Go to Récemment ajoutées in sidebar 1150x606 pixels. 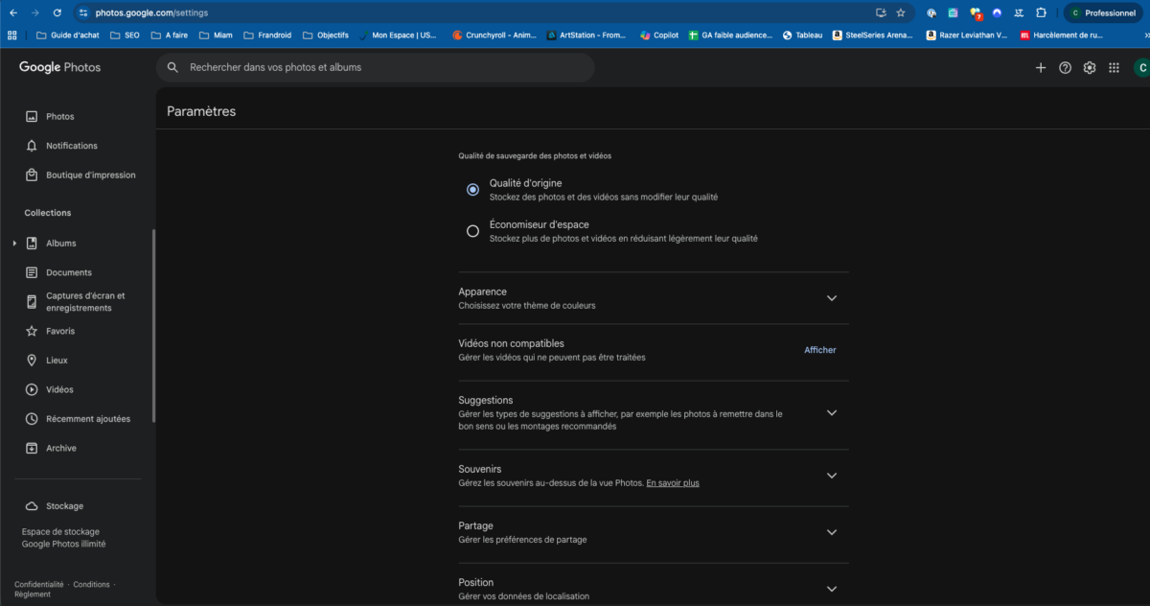click(87, 419)
